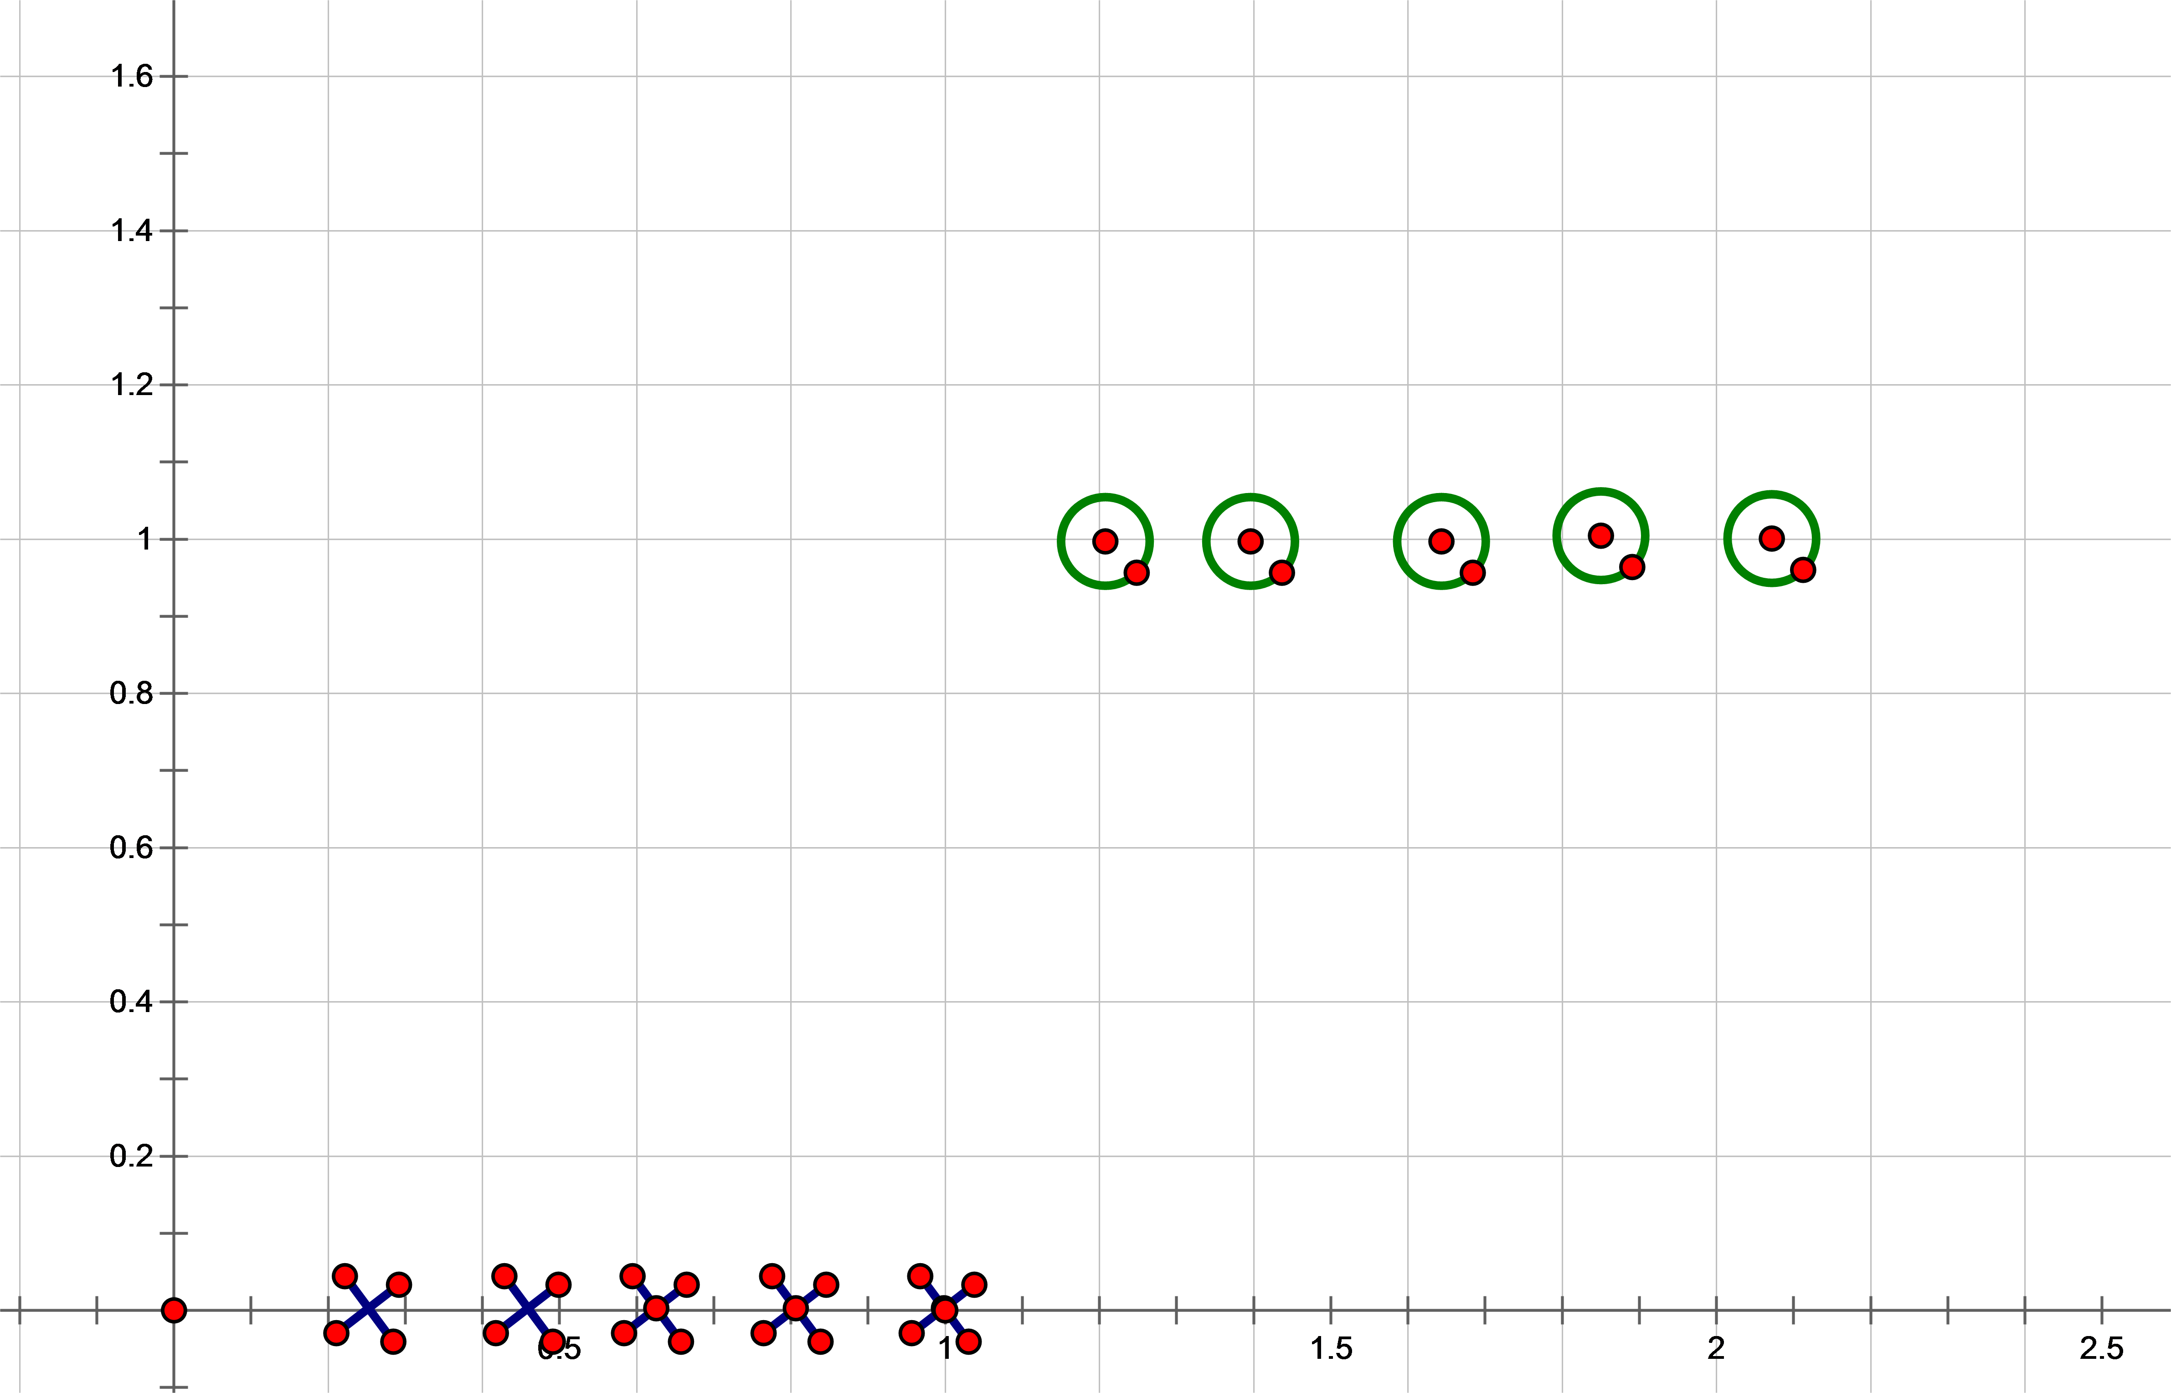The image size is (2171, 1393).
Task: Click the y-axis label "0.8"
Action: click(131, 694)
